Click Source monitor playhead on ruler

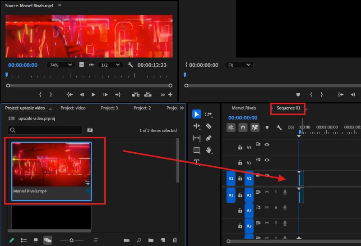(x=7, y=74)
